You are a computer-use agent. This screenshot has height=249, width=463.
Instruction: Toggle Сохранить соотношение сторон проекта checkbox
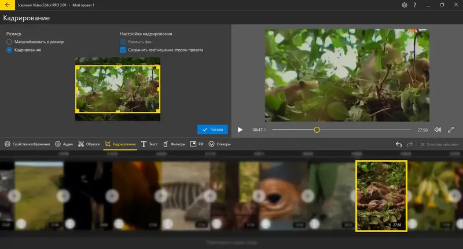tap(123, 50)
